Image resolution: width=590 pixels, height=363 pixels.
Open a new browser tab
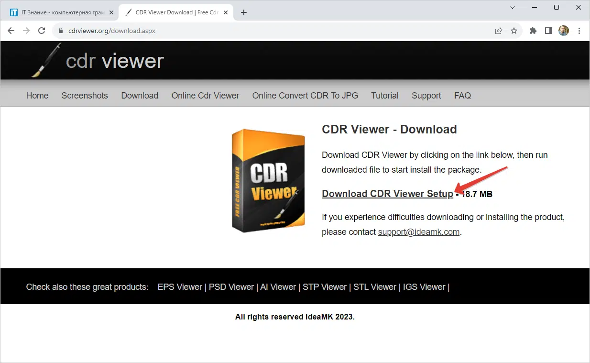tap(244, 12)
